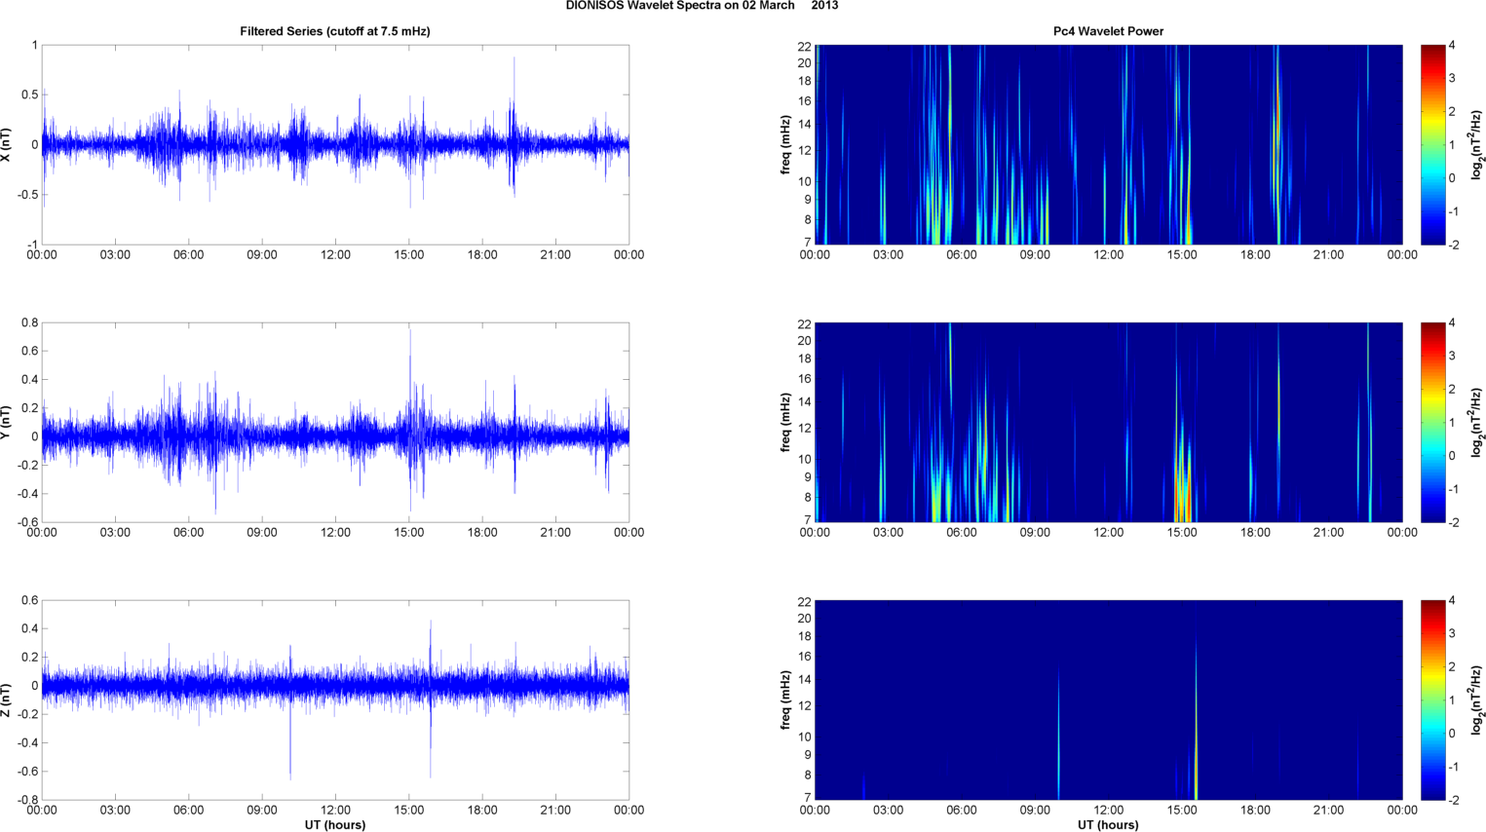Click the 'Z (nT)' axis label
The height and width of the screenshot is (832, 1486).
click(x=7, y=700)
